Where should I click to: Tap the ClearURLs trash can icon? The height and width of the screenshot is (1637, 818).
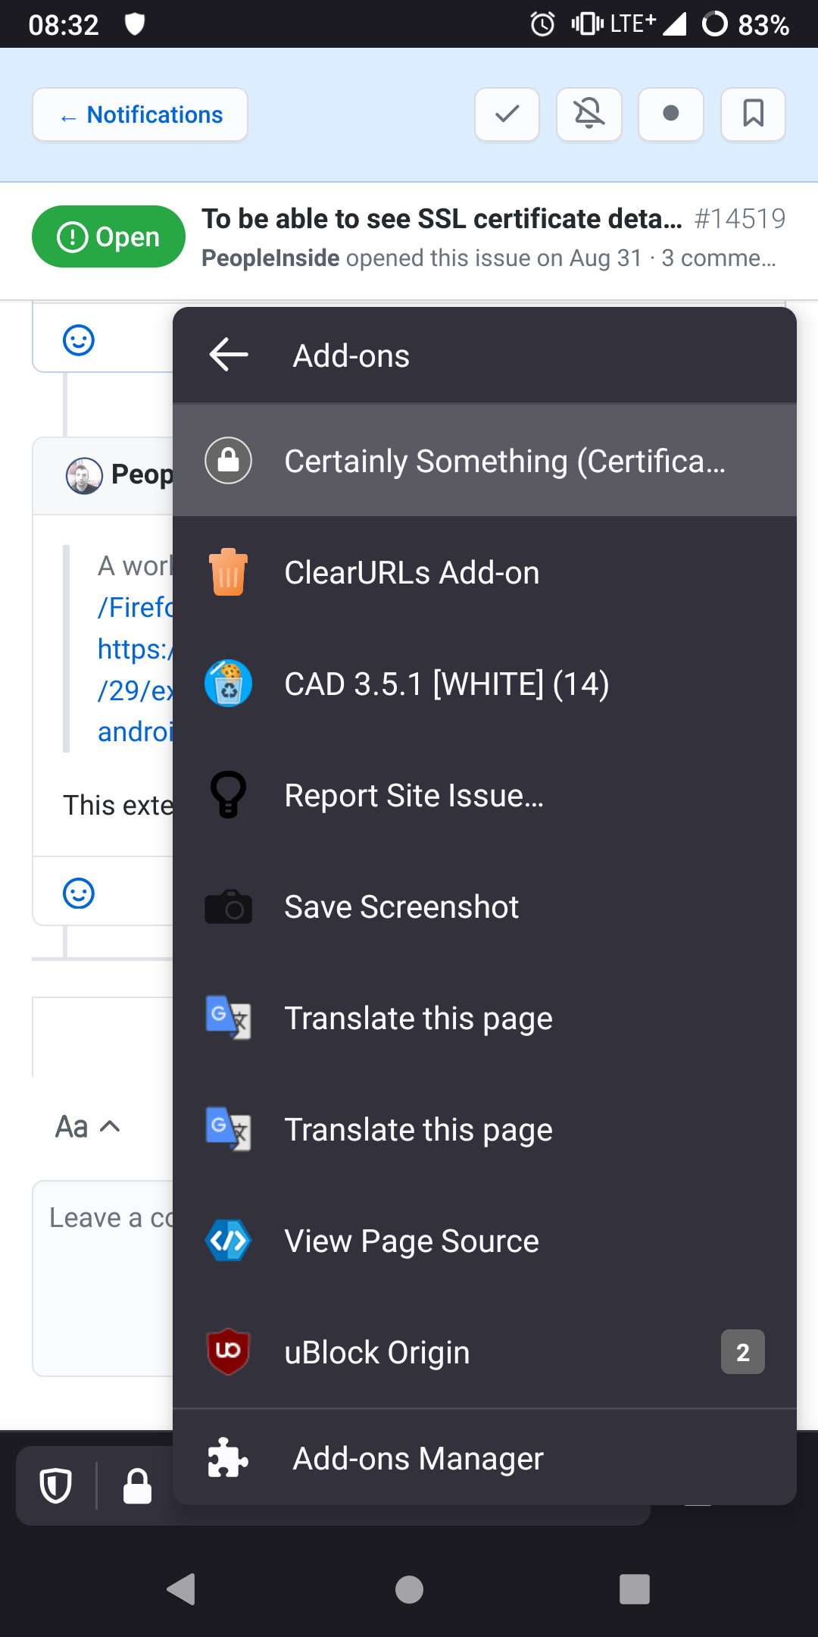228,572
